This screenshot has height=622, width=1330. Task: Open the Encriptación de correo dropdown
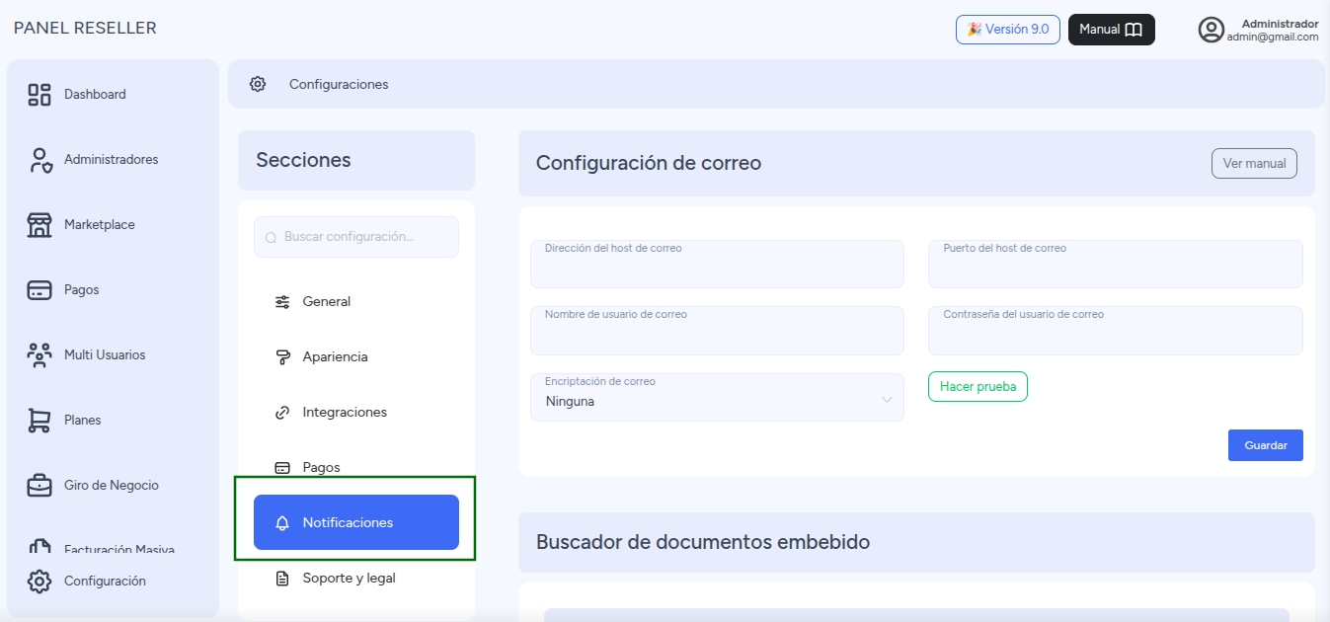[717, 398]
